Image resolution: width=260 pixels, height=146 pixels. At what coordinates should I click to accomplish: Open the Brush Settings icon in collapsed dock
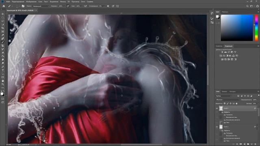click(212, 19)
